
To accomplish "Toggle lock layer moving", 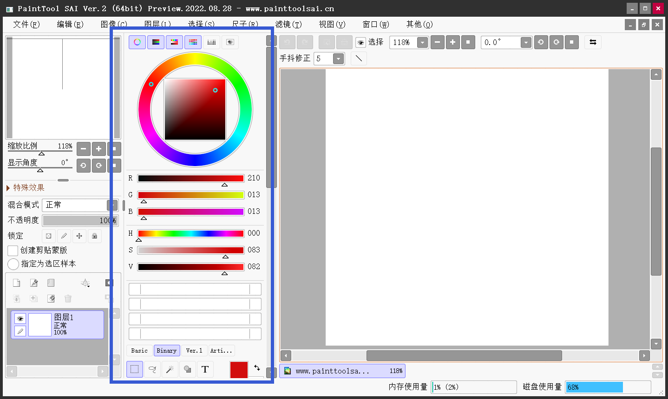I will pos(79,236).
